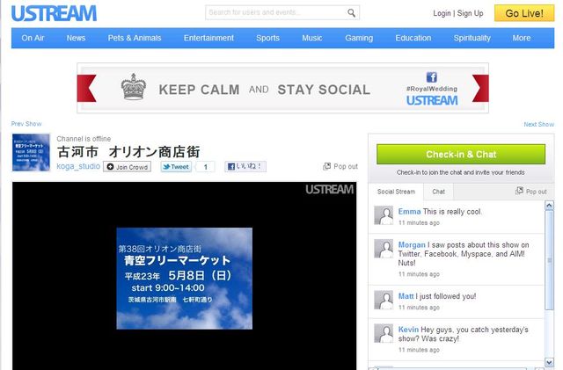Open the koga_studio profile link
This screenshot has height=370, width=563.
point(78,166)
